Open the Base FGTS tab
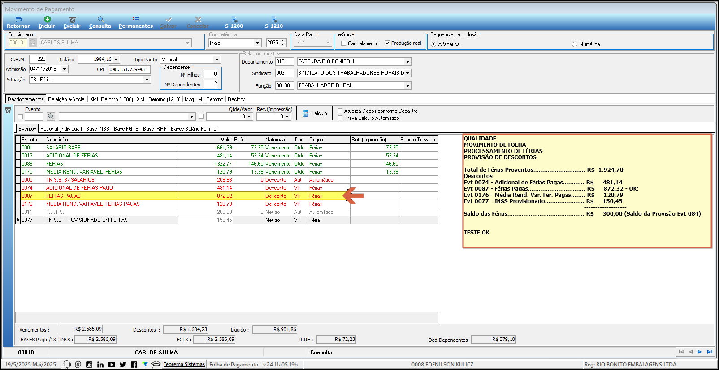The width and height of the screenshot is (719, 370). tap(126, 129)
